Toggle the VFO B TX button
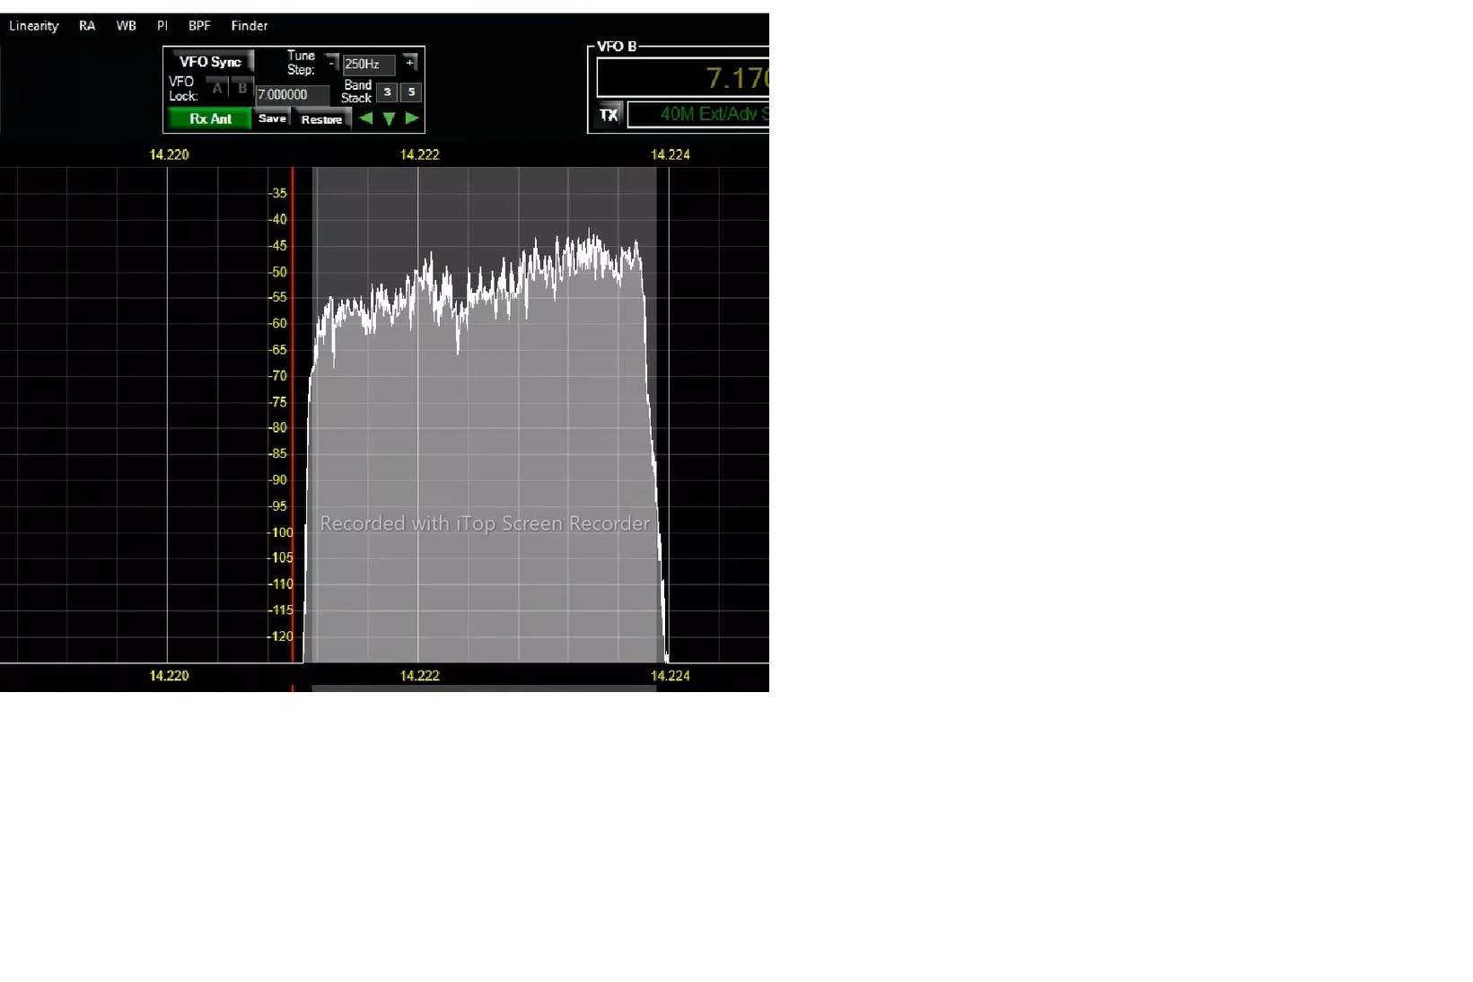This screenshot has width=1473, height=982. coord(609,115)
